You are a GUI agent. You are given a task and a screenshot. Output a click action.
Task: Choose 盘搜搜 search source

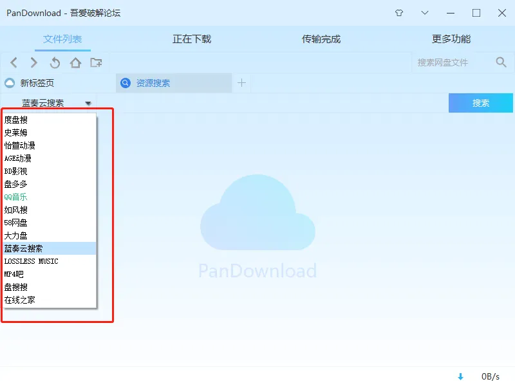50,287
